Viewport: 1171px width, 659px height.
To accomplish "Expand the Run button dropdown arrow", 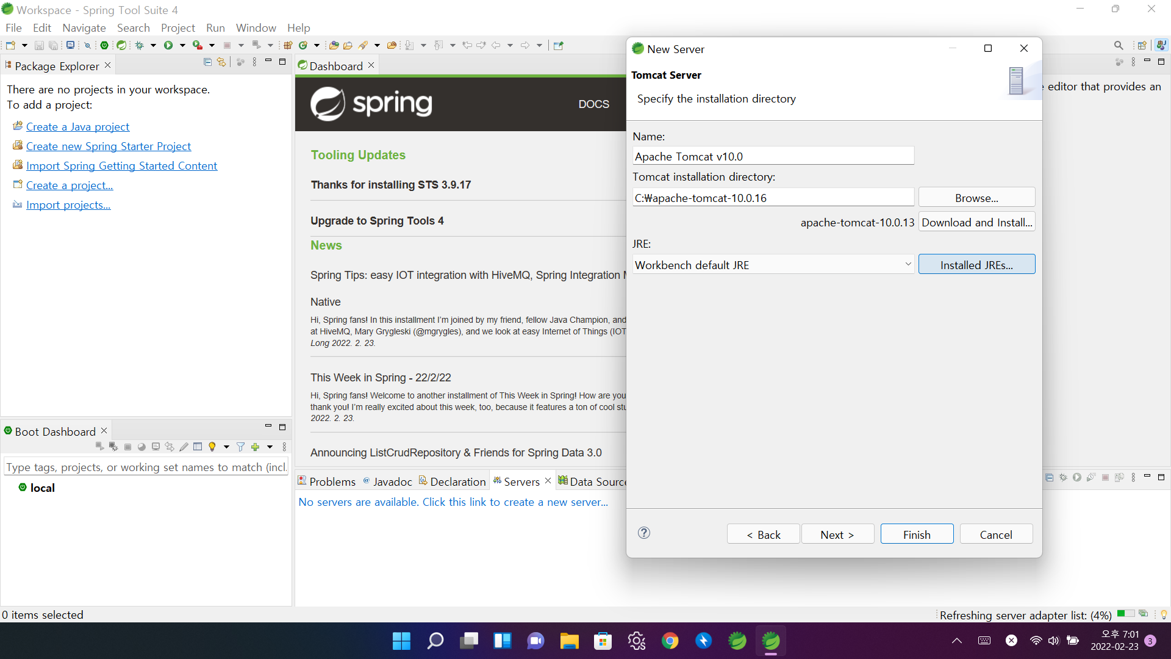I will [x=182, y=45].
